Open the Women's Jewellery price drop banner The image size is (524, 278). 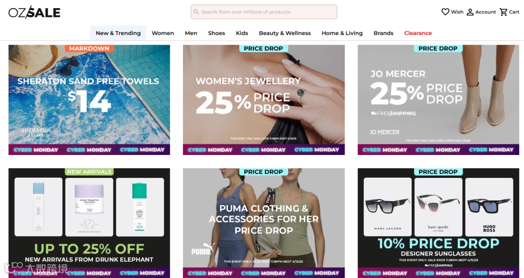coord(263,100)
